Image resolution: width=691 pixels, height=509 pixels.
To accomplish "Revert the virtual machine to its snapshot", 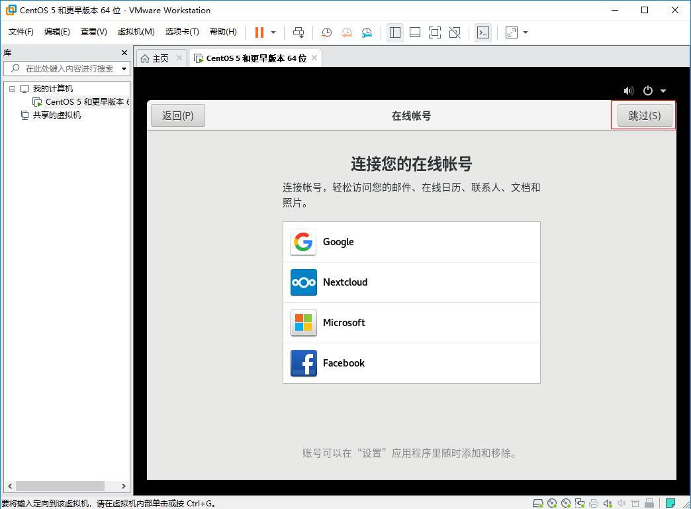I will [346, 32].
